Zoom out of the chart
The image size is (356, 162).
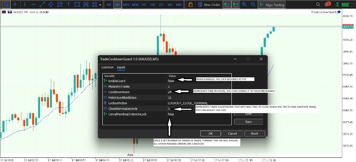pos(253,4)
